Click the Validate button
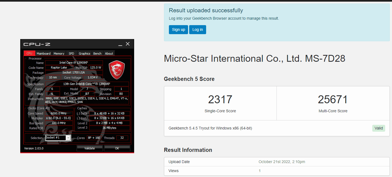Image resolution: width=392 pixels, height=177 pixels. (90, 148)
